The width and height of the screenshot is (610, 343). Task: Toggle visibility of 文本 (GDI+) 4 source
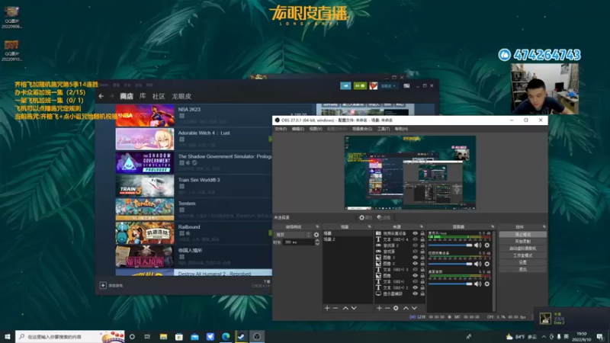(415, 239)
